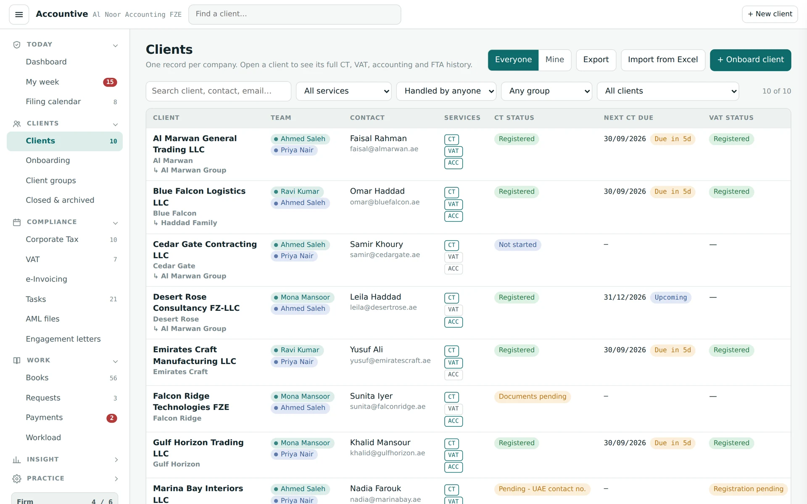807x504 pixels.
Task: Click Import from Excel button
Action: (663, 60)
